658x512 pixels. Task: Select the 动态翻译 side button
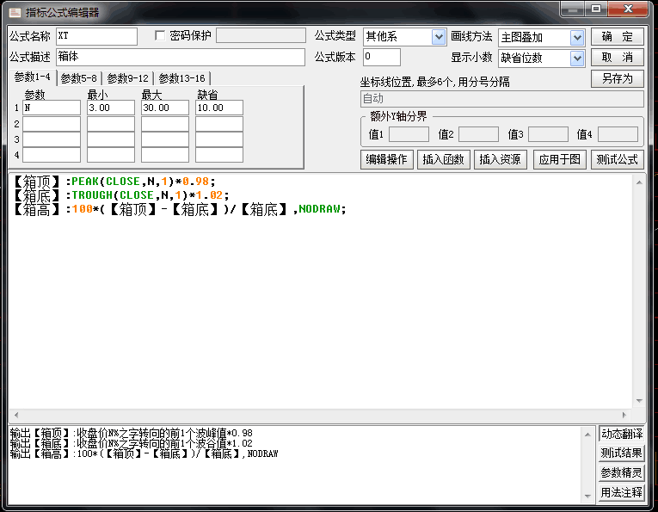click(x=621, y=434)
